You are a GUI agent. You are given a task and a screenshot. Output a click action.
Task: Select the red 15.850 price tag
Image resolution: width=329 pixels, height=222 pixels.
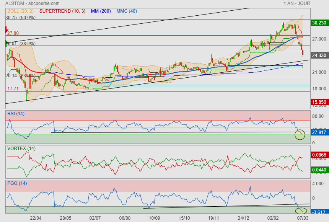[319, 102]
